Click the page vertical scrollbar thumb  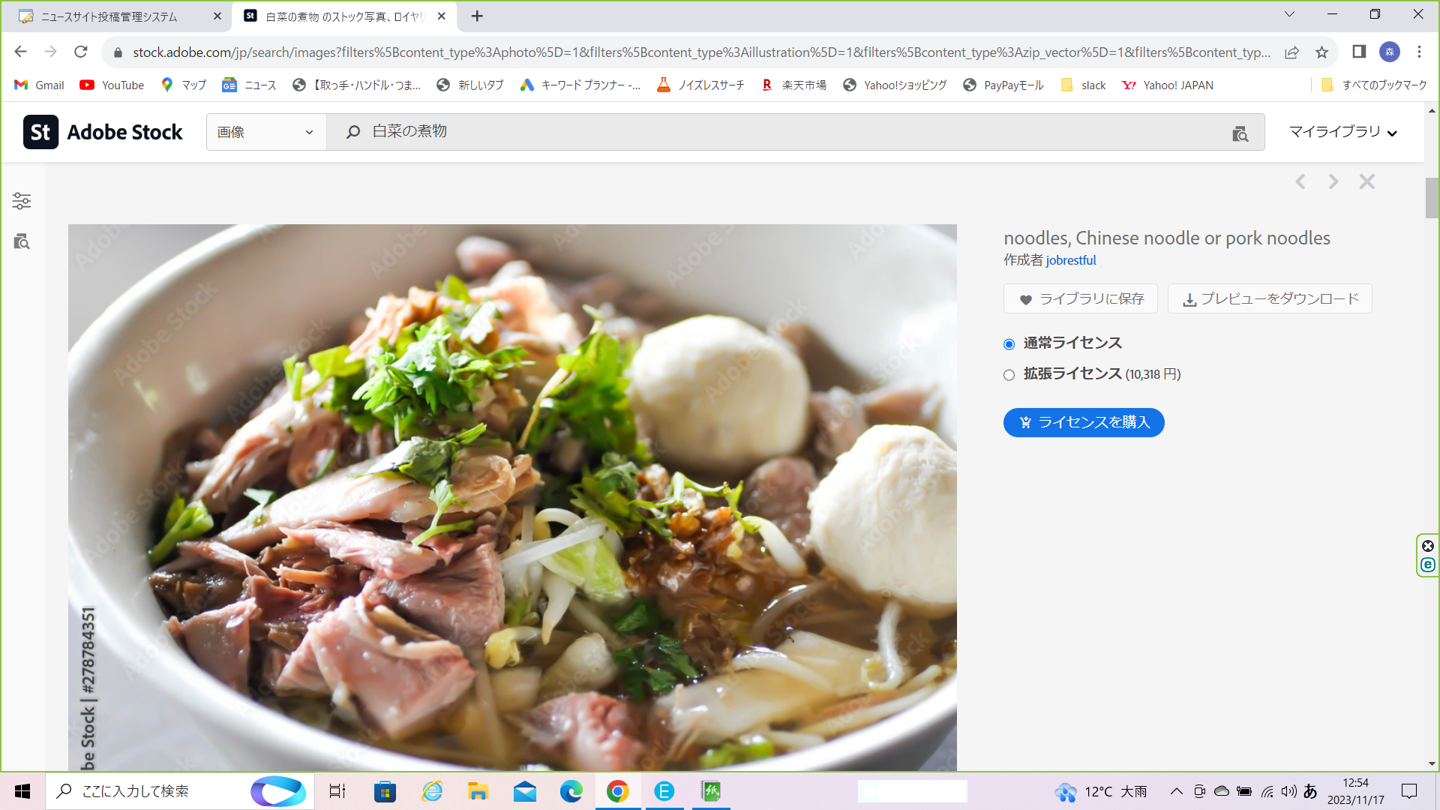pos(1432,197)
